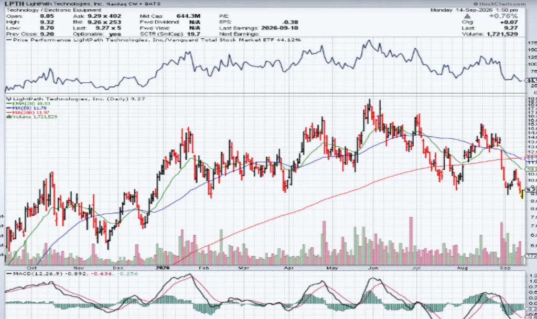Click the MACD(12,26,9) line marker
537x319 pixels.
click(9, 274)
